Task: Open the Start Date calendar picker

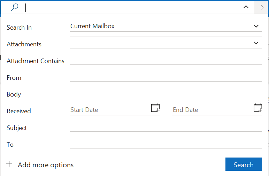Action: pos(155,108)
